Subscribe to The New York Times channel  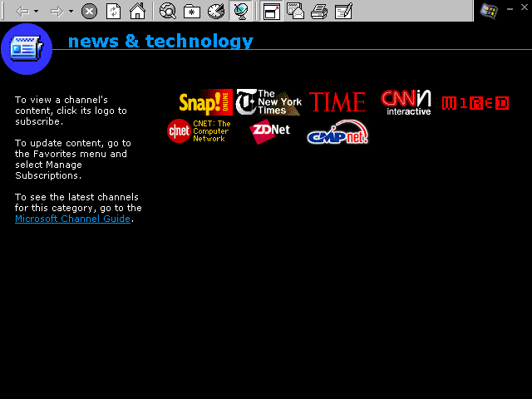[x=268, y=102]
